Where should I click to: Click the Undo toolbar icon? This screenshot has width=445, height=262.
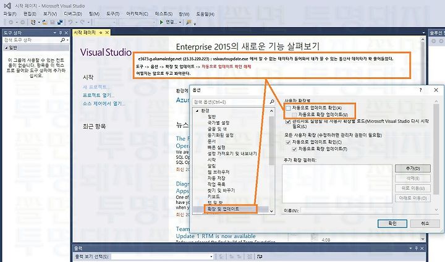70,22
